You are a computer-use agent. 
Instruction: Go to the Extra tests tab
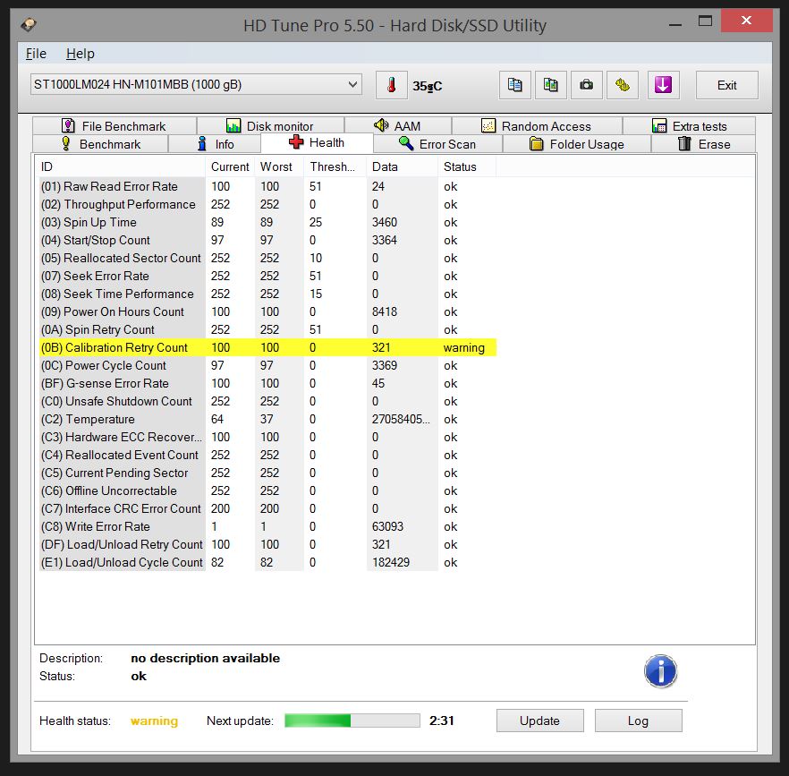pos(690,126)
